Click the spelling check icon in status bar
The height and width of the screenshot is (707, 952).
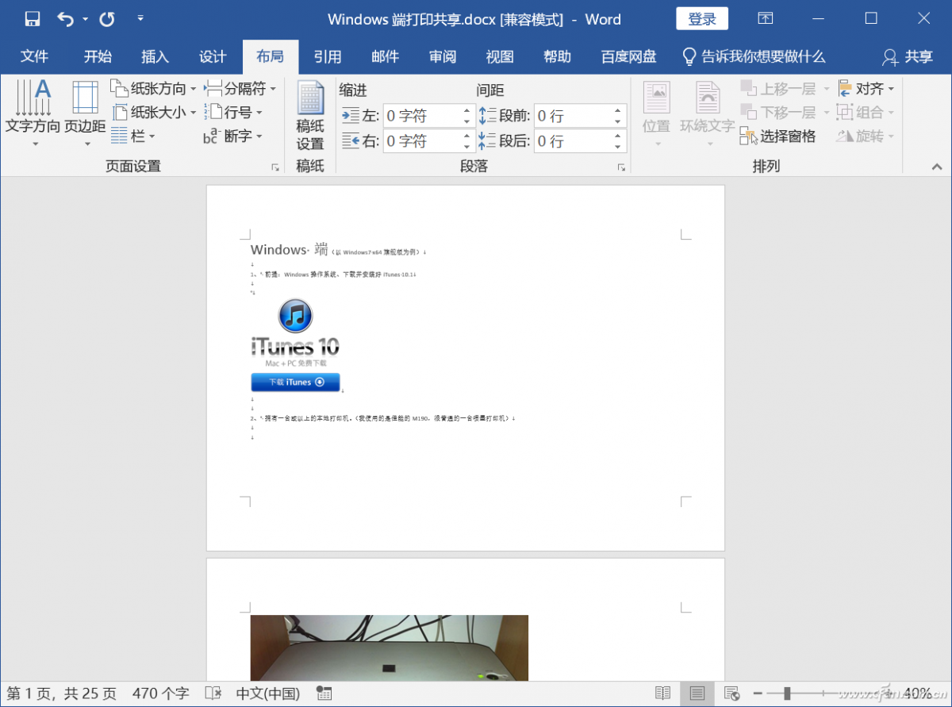coord(213,694)
